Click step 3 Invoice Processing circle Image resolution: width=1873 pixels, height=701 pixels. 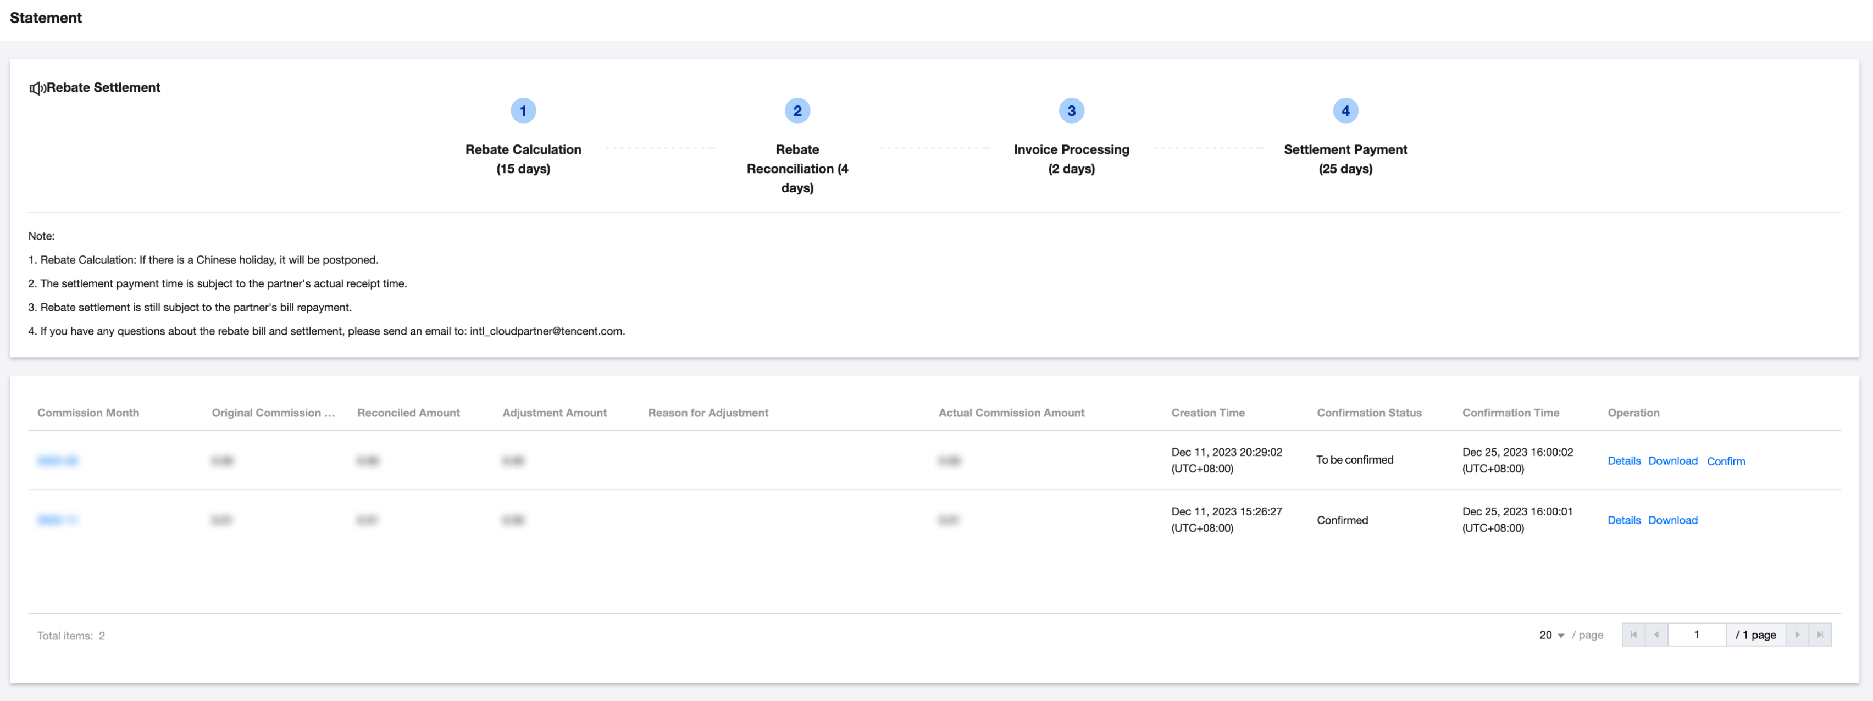pos(1071,110)
